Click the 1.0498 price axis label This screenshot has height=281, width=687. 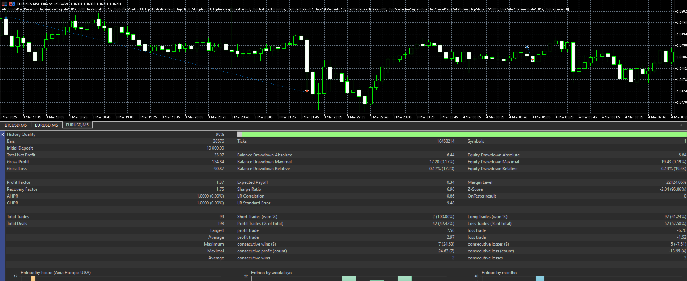tap(681, 23)
